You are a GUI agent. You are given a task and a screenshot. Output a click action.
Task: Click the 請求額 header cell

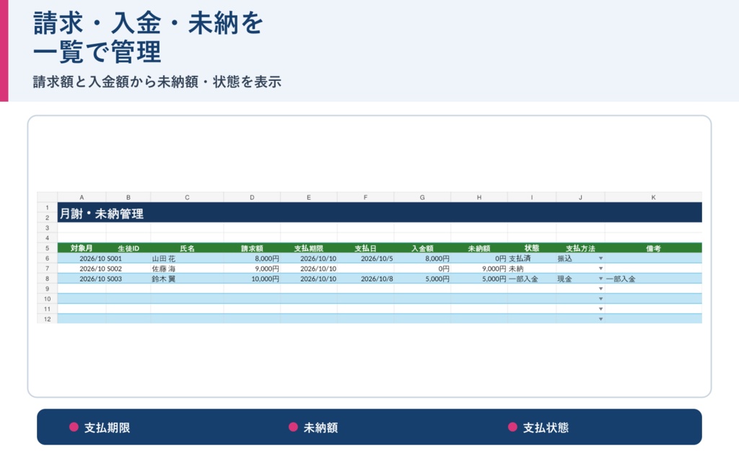coord(252,248)
